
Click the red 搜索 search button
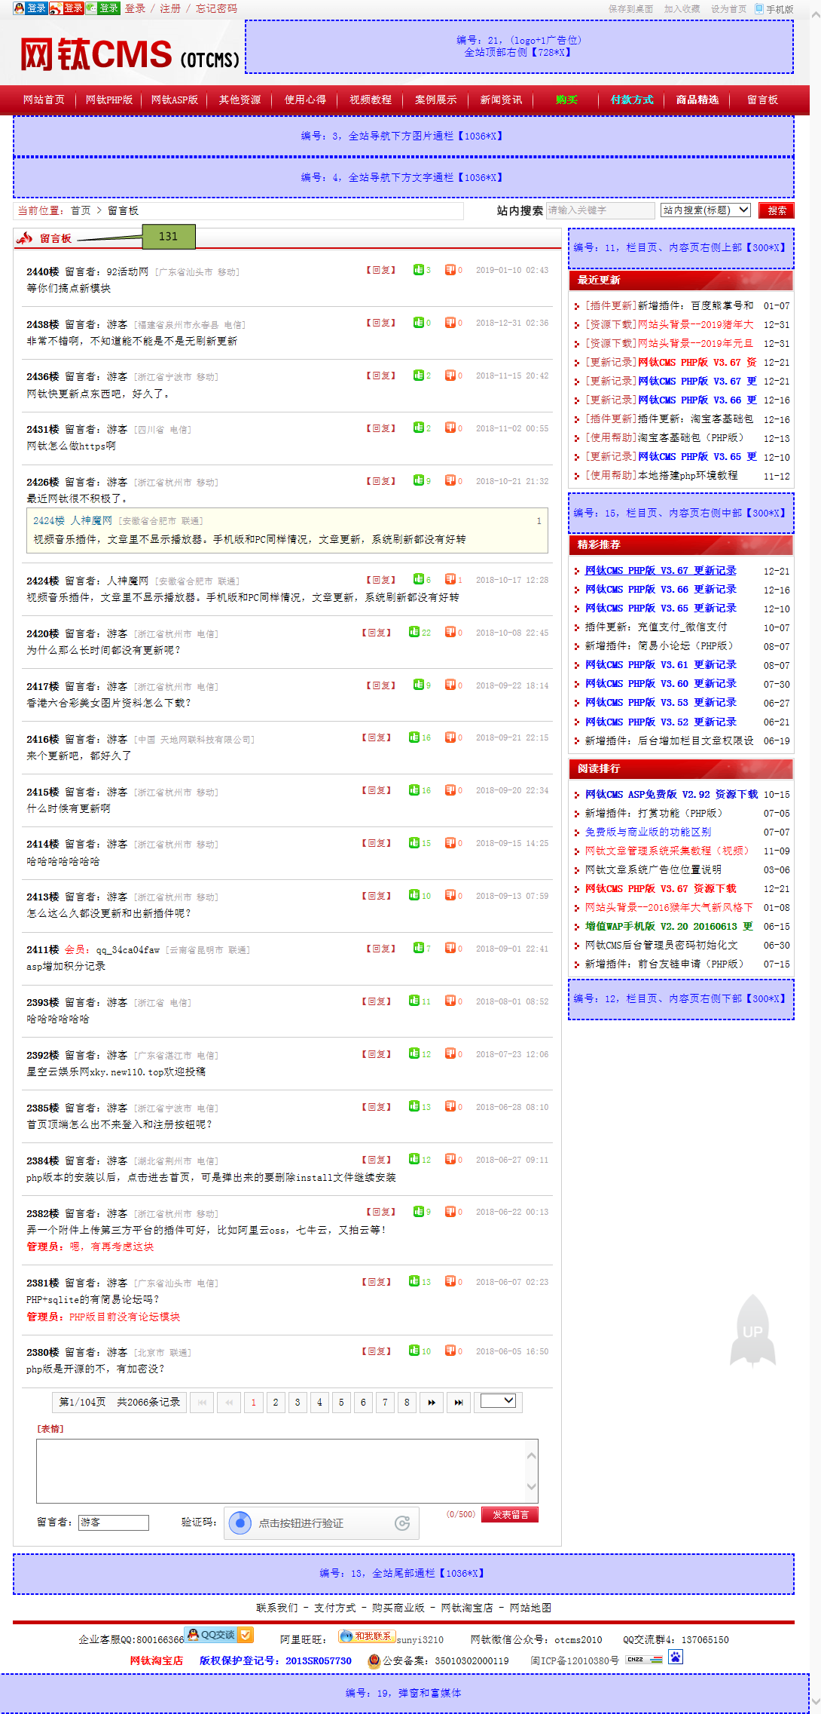click(777, 210)
